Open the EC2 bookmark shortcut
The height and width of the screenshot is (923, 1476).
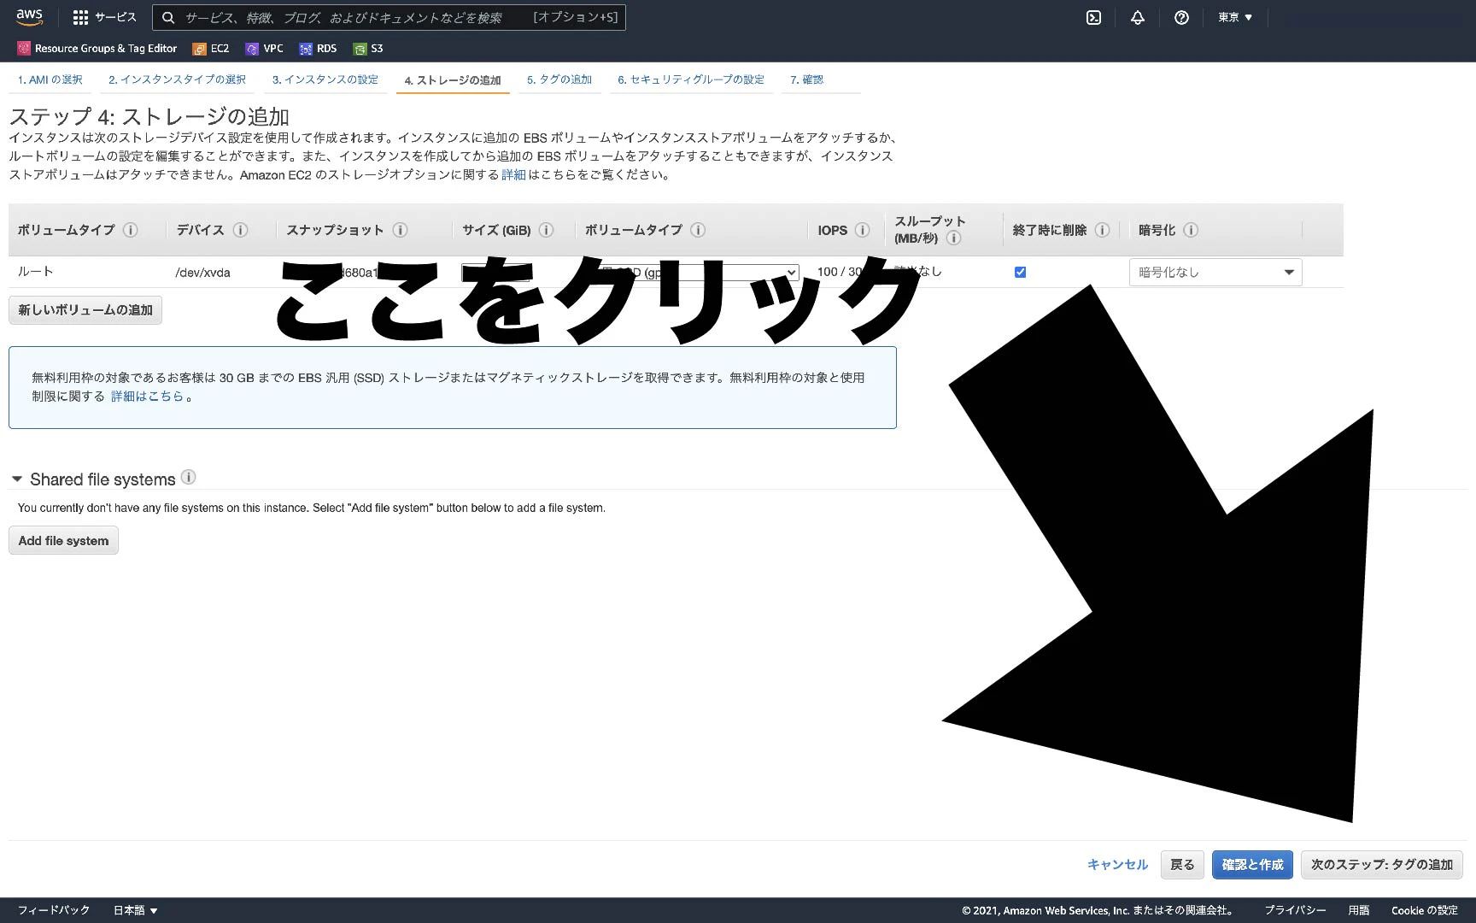tap(211, 49)
